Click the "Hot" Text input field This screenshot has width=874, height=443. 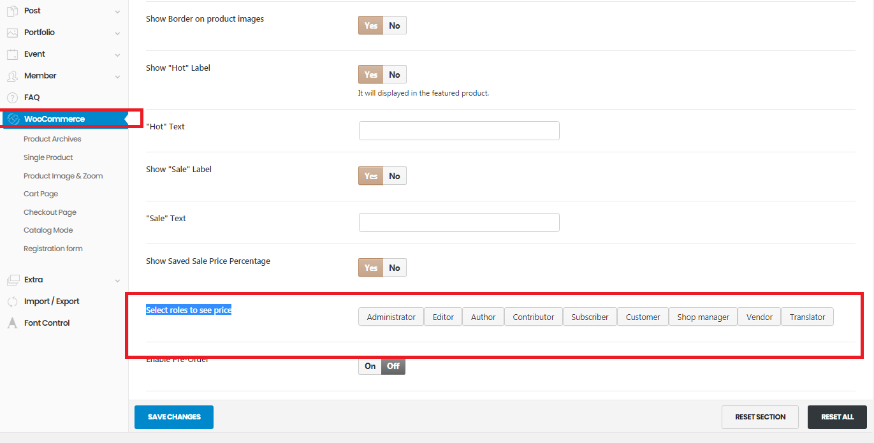coord(459,131)
